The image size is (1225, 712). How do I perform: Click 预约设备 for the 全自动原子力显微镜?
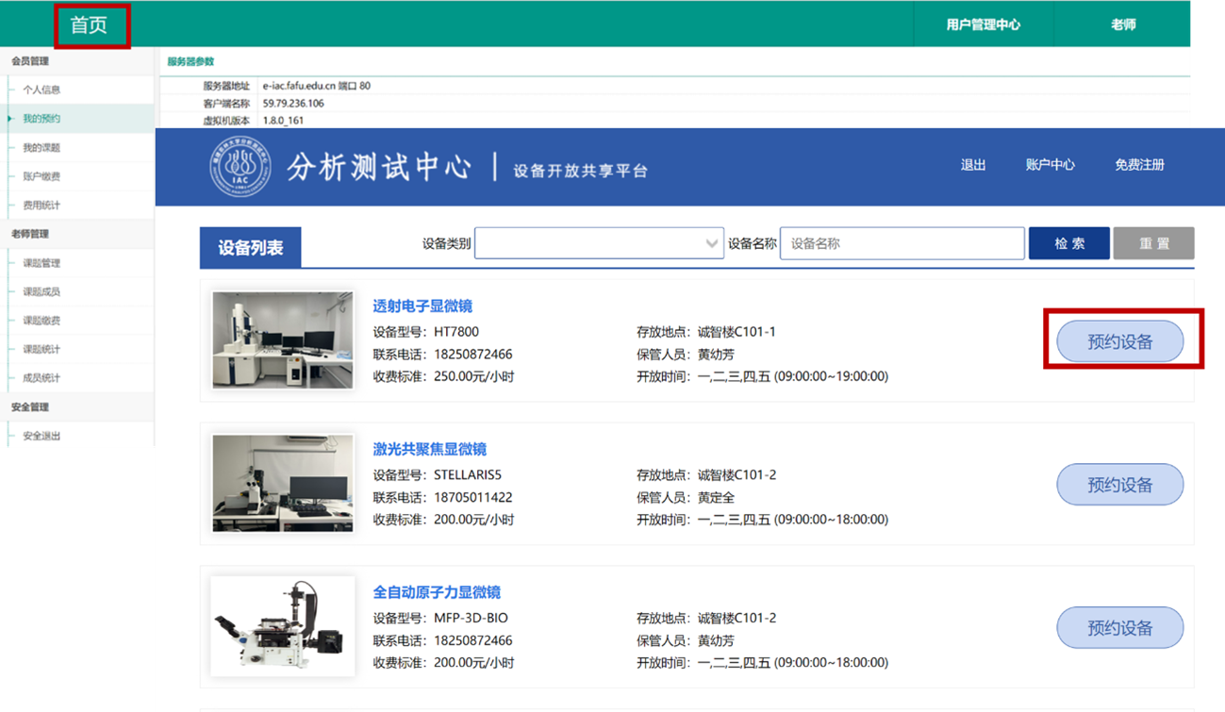point(1119,627)
